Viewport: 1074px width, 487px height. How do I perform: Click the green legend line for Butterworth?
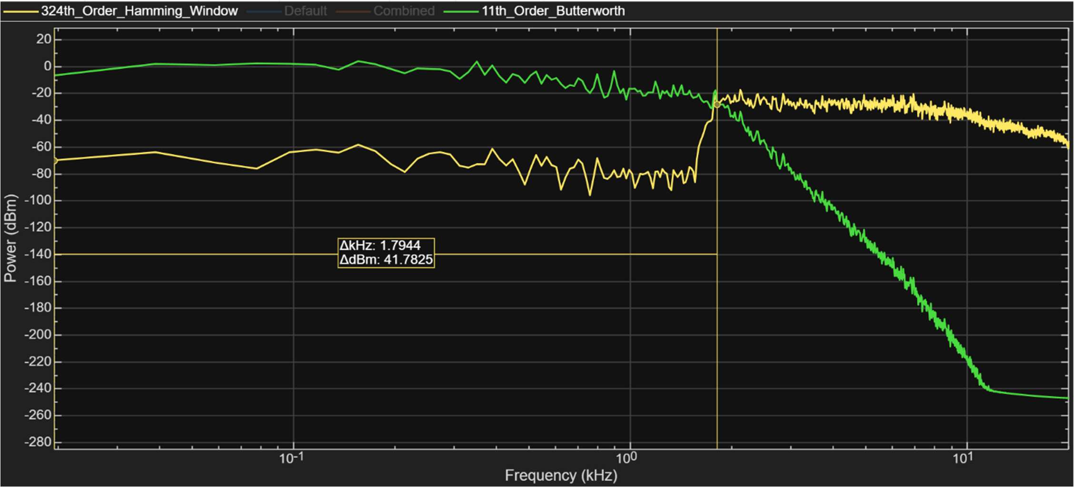pos(461,11)
